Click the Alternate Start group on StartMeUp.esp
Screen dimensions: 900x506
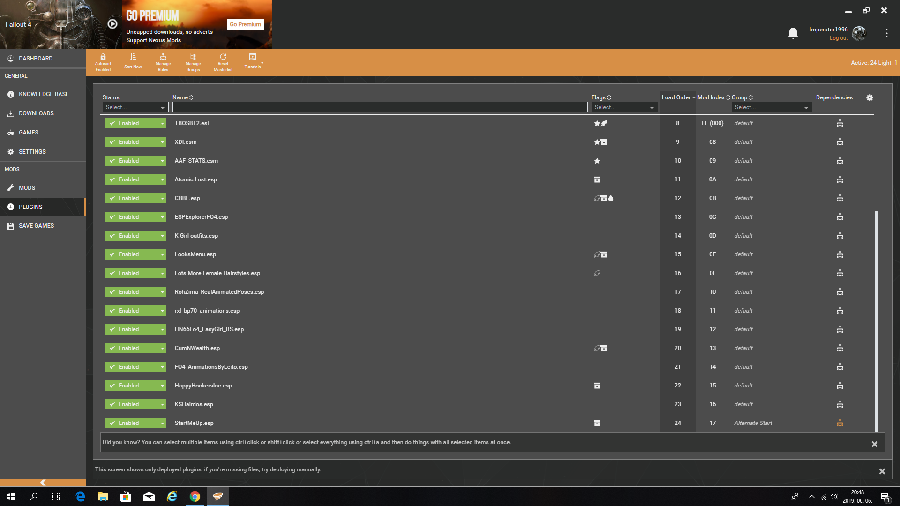(753, 423)
